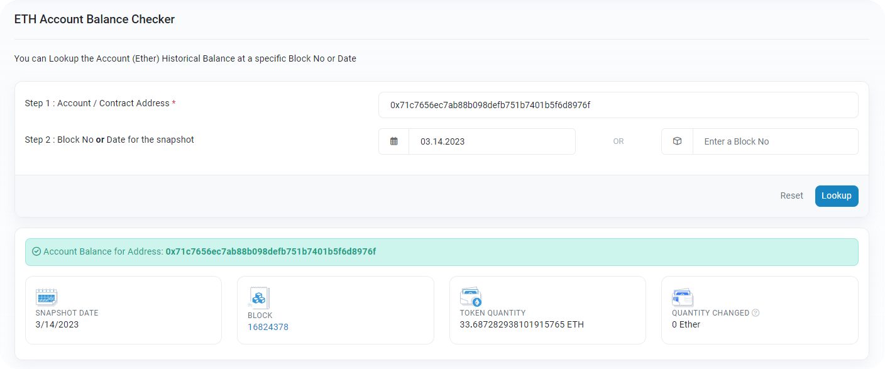Click the token quantity 33.687282938101915765 ETH

522,324
